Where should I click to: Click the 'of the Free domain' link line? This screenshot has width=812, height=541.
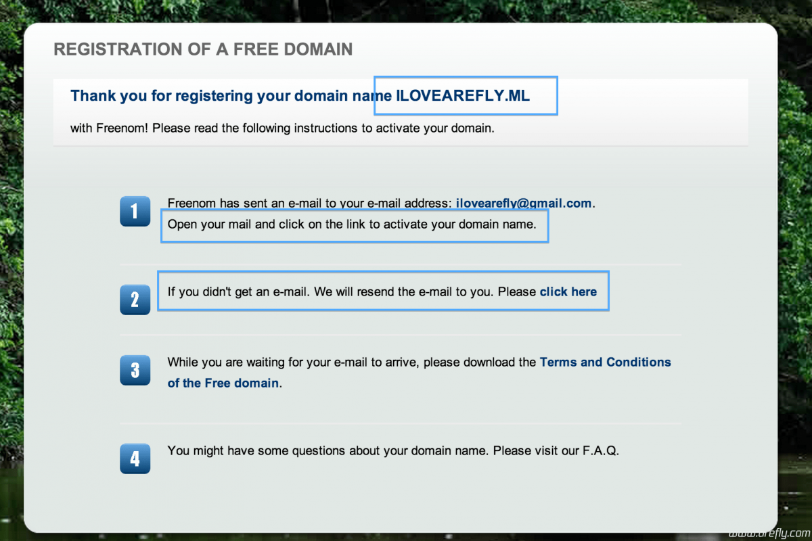point(223,383)
